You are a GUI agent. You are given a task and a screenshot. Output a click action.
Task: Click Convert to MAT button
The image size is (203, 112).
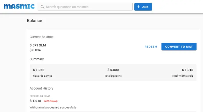179,47
